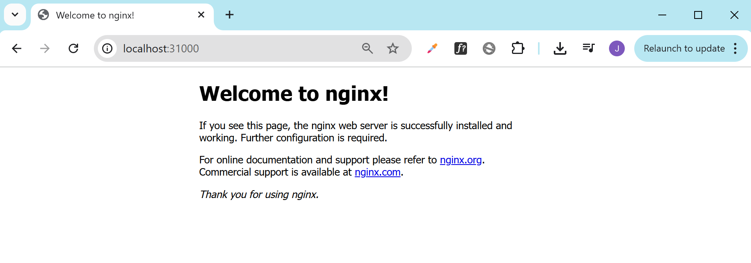The height and width of the screenshot is (263, 751).
Task: Reload the current page
Action: 73,48
